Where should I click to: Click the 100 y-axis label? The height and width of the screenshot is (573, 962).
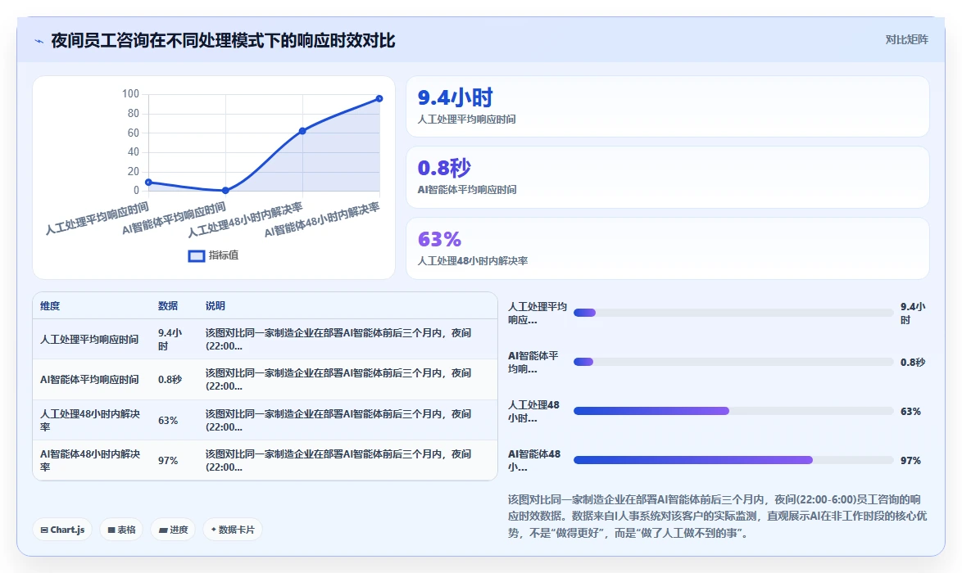pyautogui.click(x=130, y=94)
